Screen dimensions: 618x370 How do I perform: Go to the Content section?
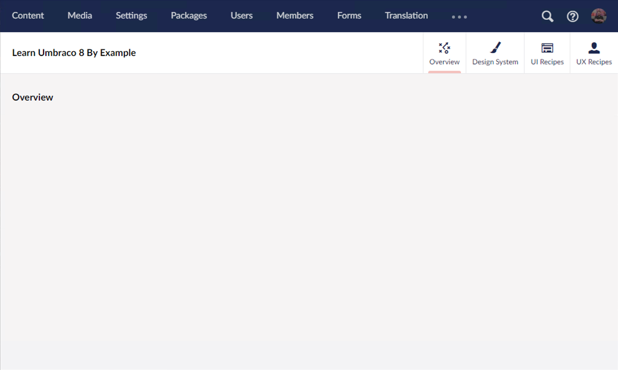[28, 15]
